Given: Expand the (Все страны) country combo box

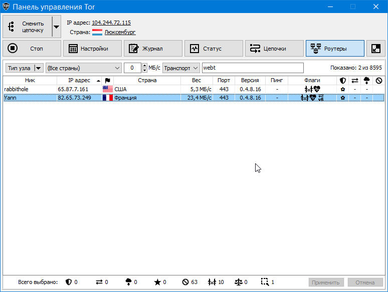Looking at the screenshot, I should (x=84, y=68).
